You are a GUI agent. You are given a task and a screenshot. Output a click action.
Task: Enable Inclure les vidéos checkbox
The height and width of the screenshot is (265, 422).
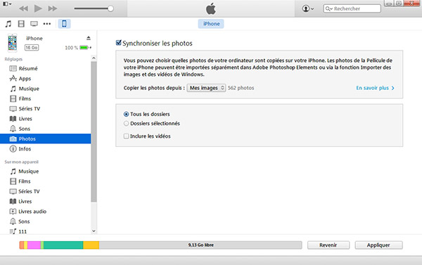[126, 136]
